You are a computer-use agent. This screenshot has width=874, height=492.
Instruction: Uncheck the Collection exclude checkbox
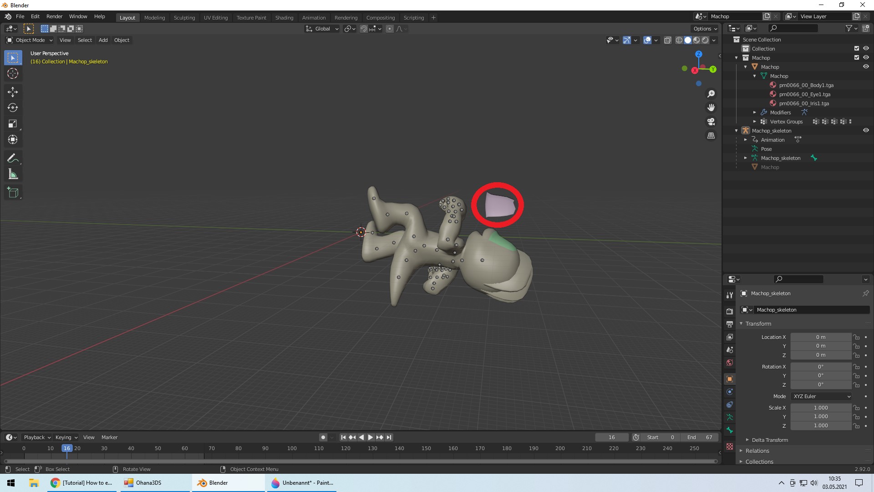pos(857,49)
